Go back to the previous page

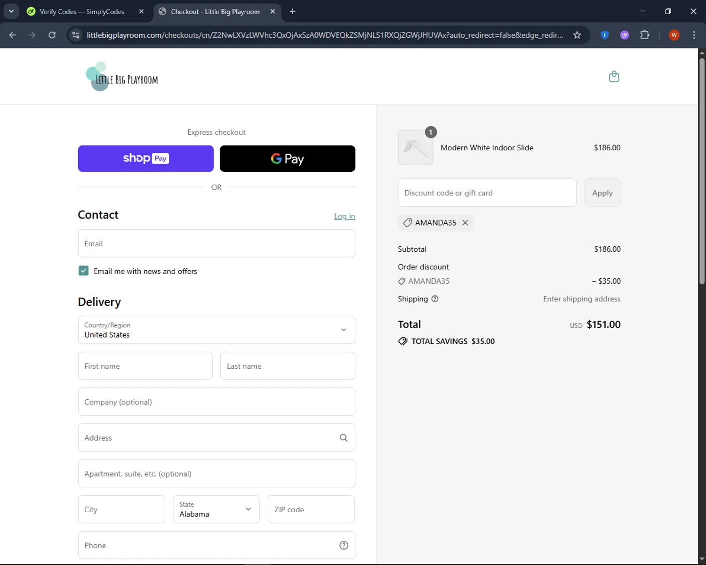13,35
